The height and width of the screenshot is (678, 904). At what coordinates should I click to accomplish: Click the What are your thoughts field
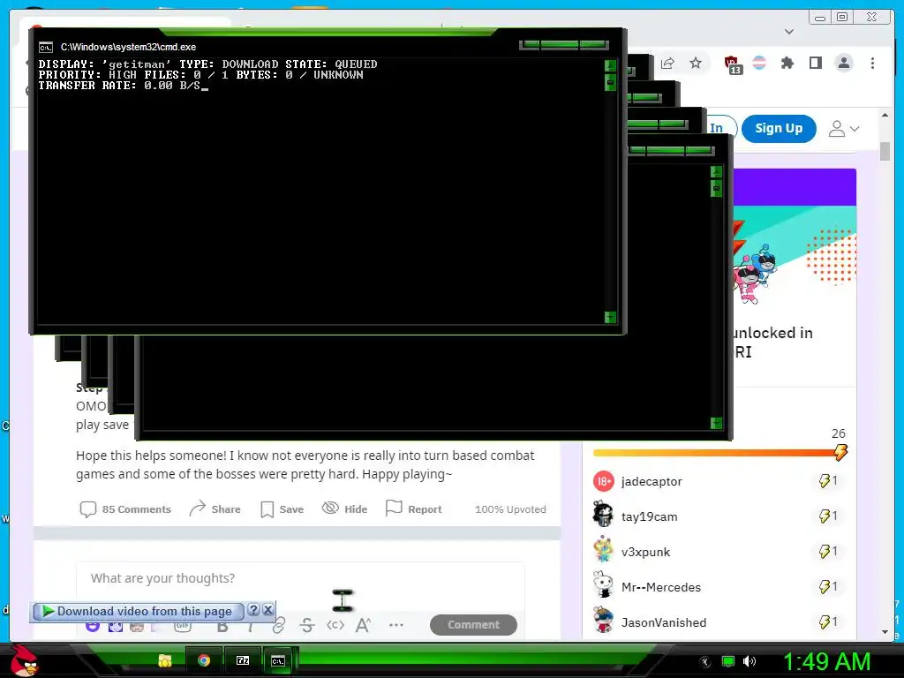(300, 578)
